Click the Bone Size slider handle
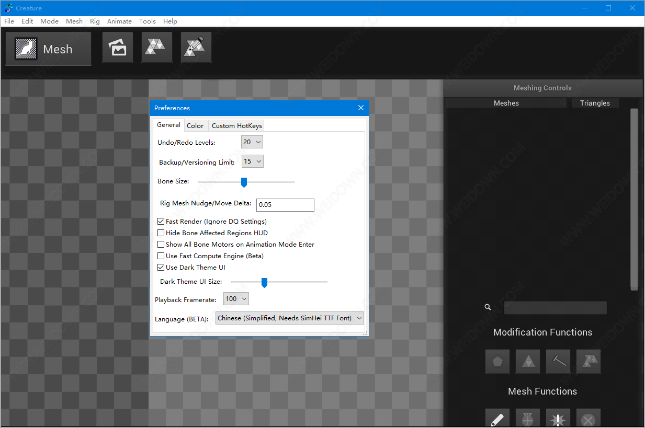This screenshot has width=645, height=428. pos(244,182)
